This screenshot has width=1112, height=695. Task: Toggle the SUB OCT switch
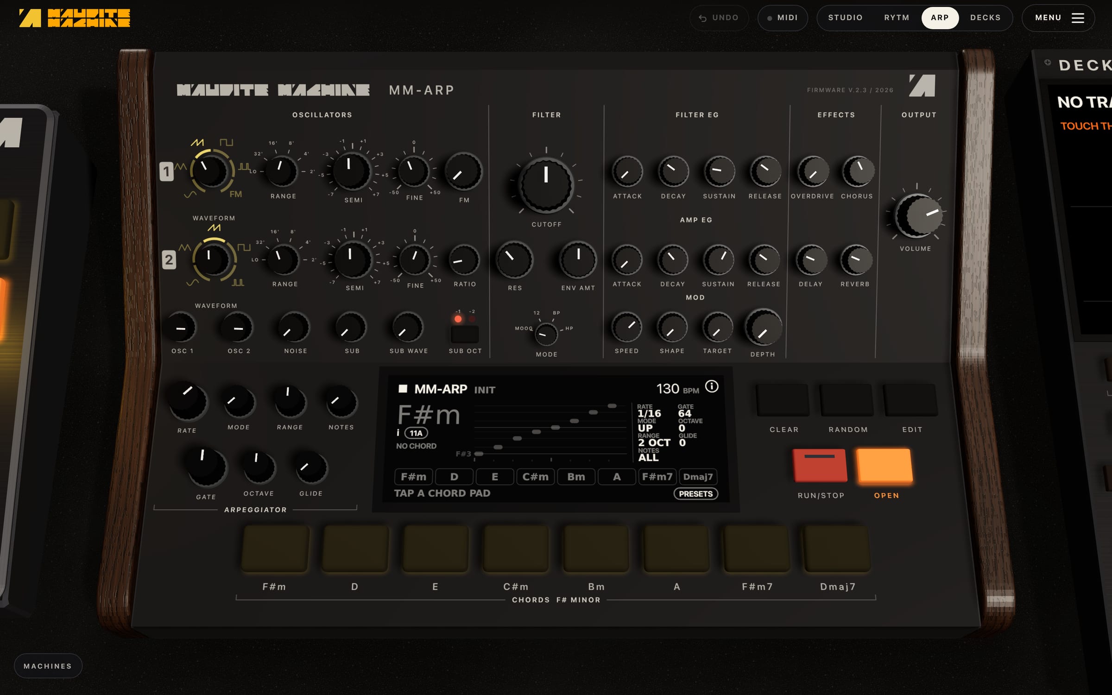click(465, 334)
